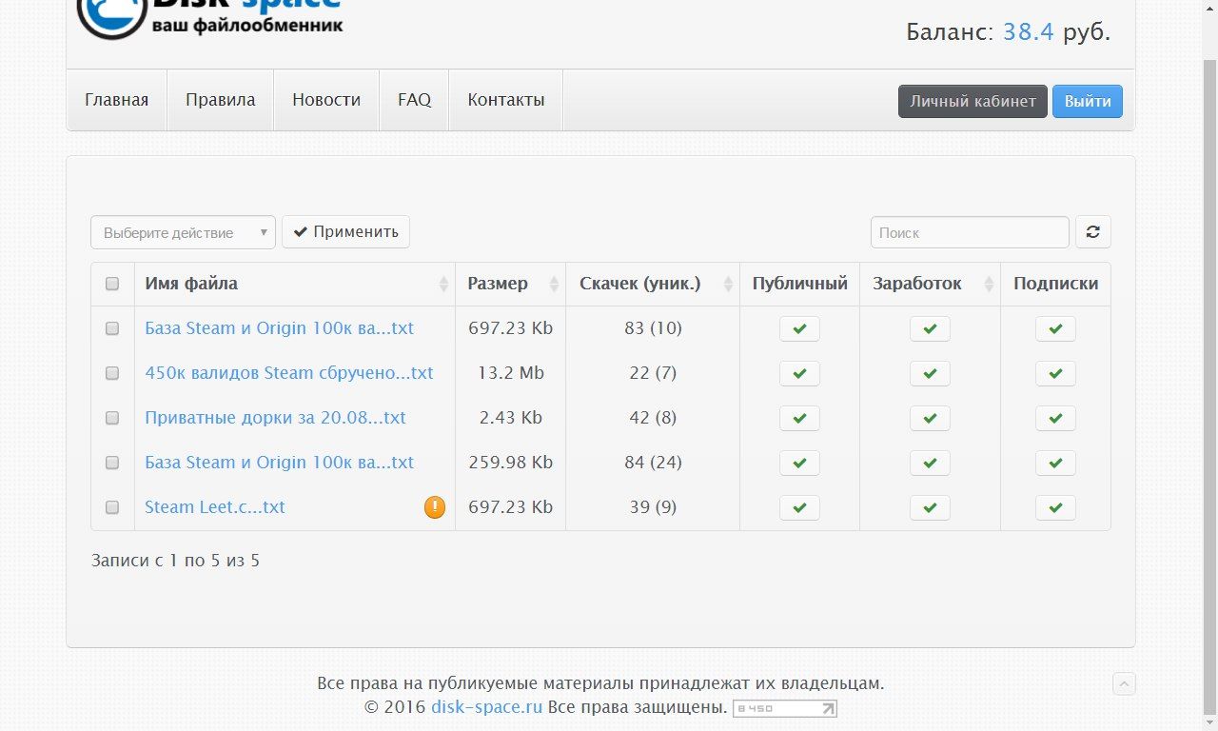
Task: Sort the table by Заработок column
Action: coord(930,284)
